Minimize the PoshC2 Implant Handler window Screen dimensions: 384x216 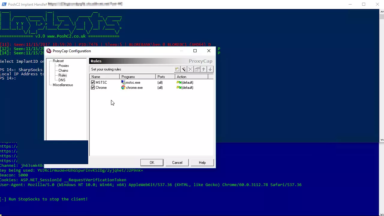(x=350, y=4)
